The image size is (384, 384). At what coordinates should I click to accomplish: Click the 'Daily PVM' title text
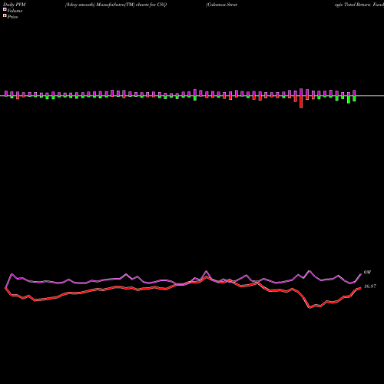click(x=15, y=5)
